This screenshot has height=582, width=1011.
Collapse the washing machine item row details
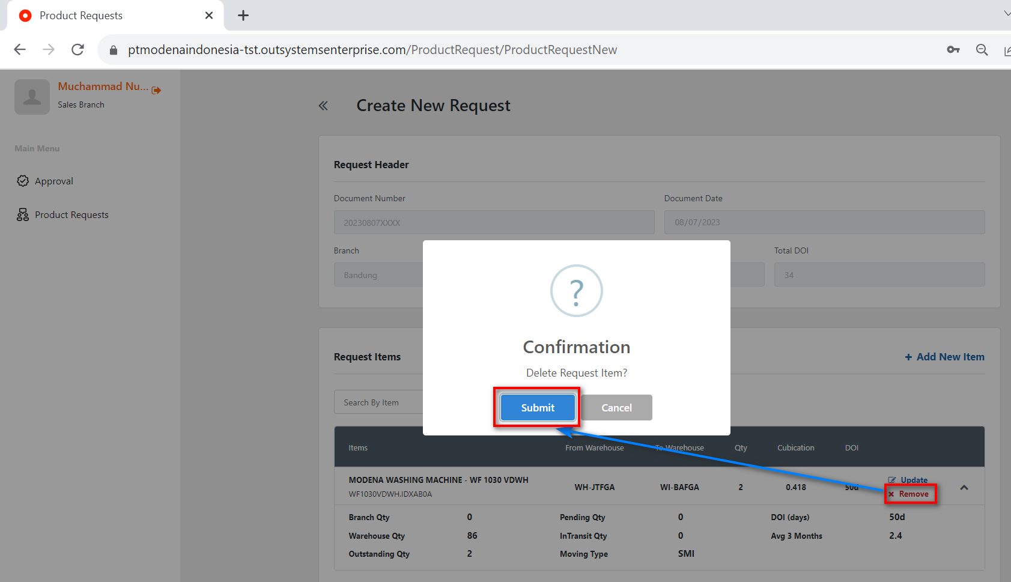[964, 488]
